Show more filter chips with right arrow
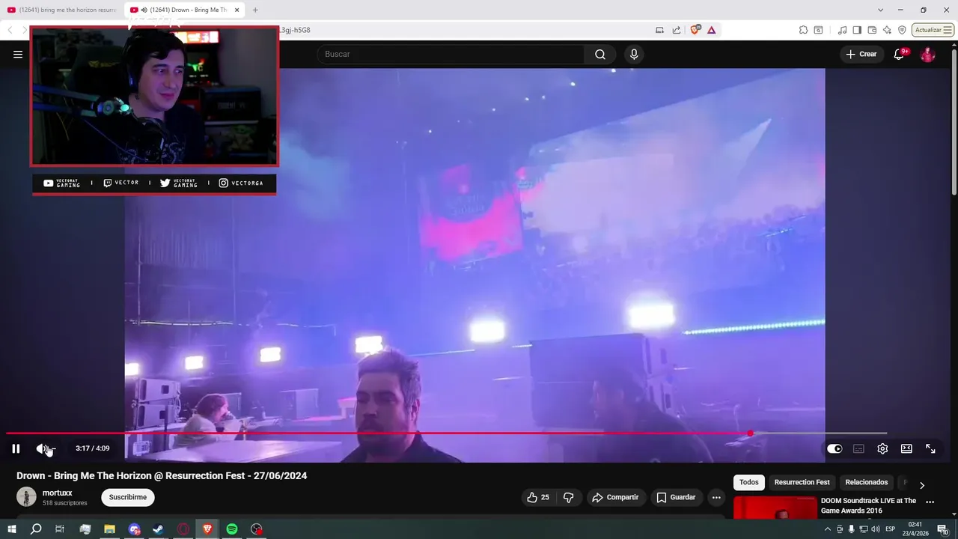 click(922, 485)
